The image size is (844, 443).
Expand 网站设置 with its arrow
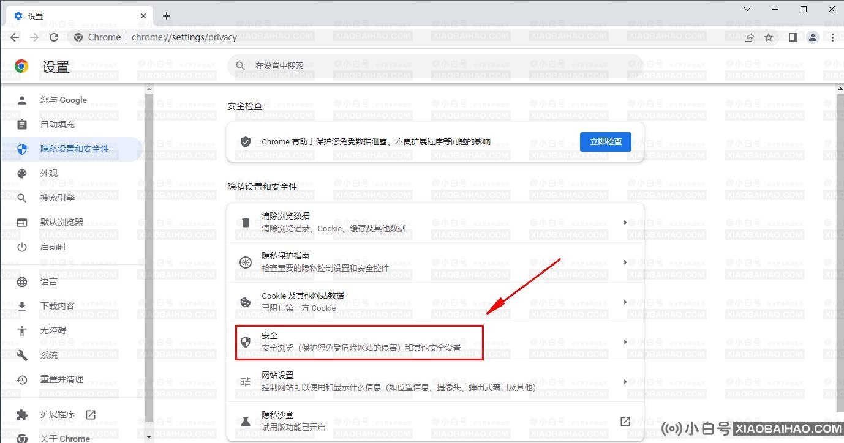click(x=625, y=382)
